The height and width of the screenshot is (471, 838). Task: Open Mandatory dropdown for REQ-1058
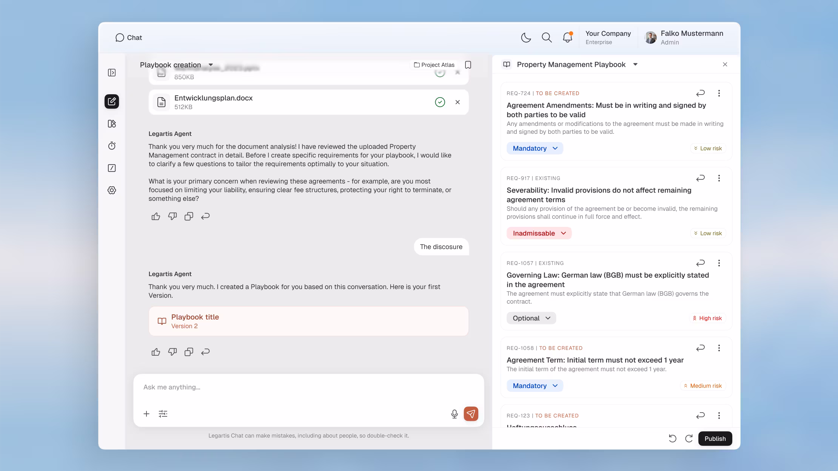535,386
